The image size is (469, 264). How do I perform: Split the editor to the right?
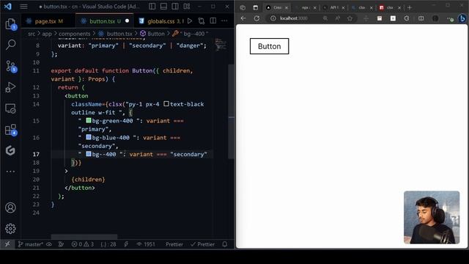coord(213,21)
